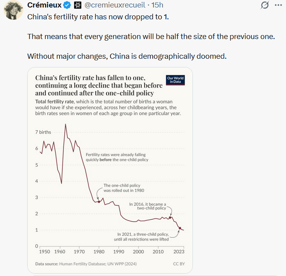The height and width of the screenshot is (276, 286).
Task: Open Crémieux's profile picture
Action: (13, 9)
